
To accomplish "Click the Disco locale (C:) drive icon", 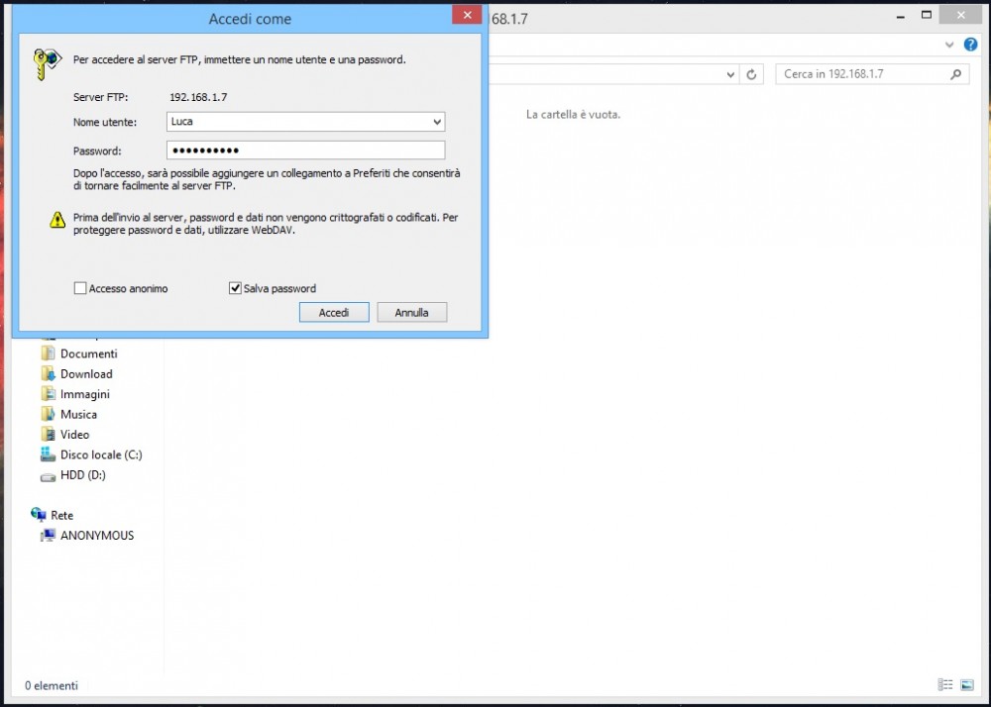I will 48,454.
